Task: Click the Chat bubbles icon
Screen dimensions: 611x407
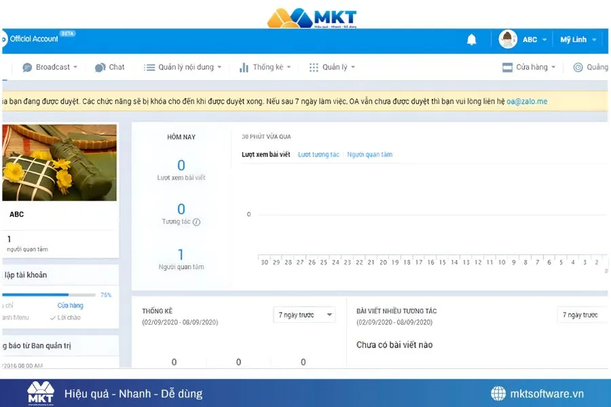Action: click(100, 67)
